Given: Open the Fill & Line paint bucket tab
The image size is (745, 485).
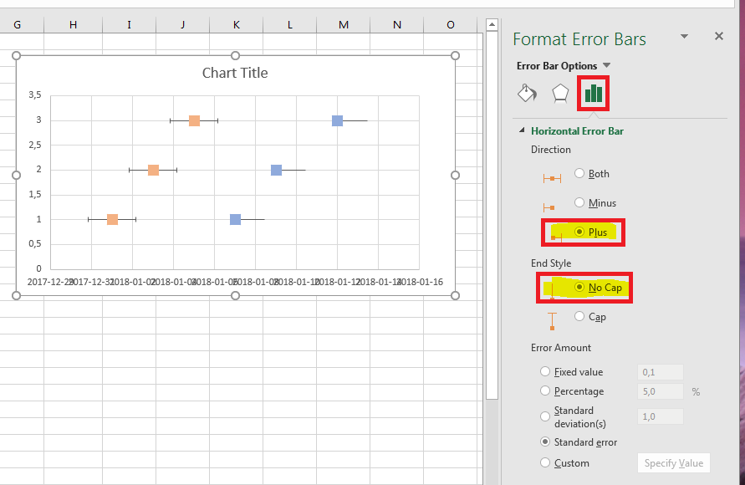Looking at the screenshot, I should (527, 93).
